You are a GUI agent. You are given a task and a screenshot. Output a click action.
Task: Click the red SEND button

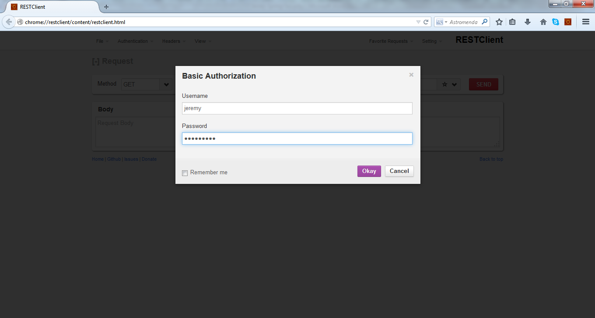point(483,84)
